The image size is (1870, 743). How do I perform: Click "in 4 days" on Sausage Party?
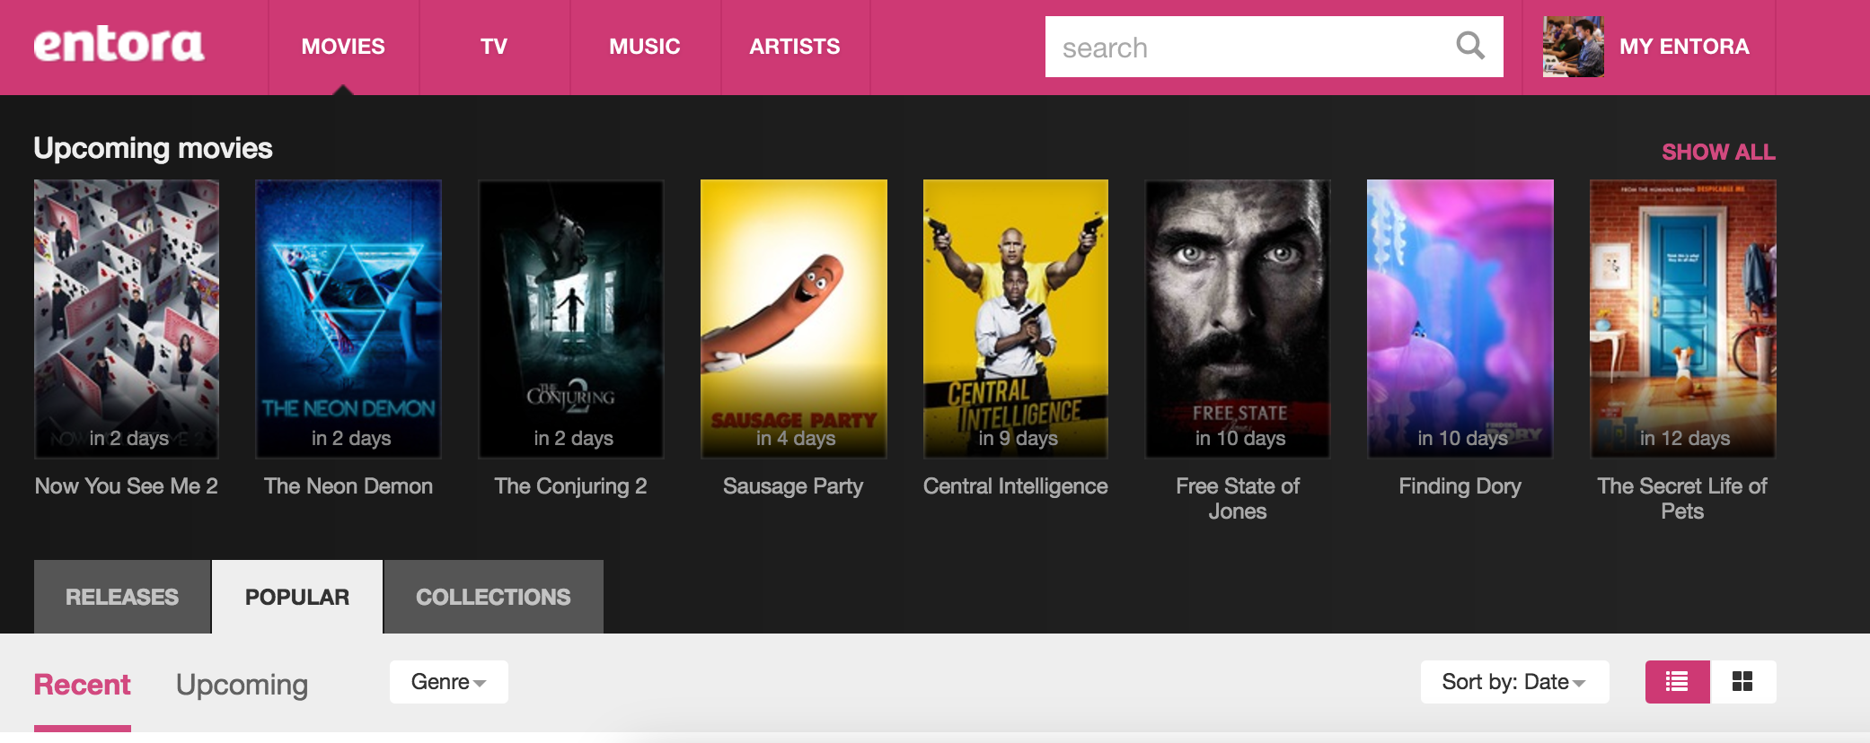click(x=796, y=438)
